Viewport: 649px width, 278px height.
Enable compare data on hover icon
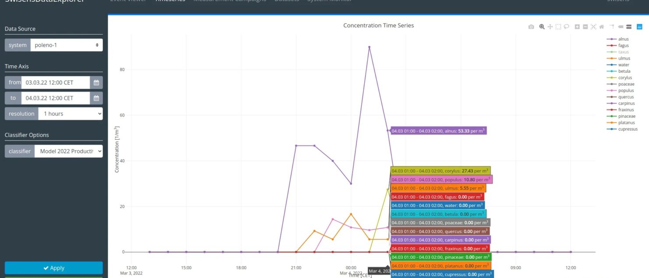pos(629,27)
